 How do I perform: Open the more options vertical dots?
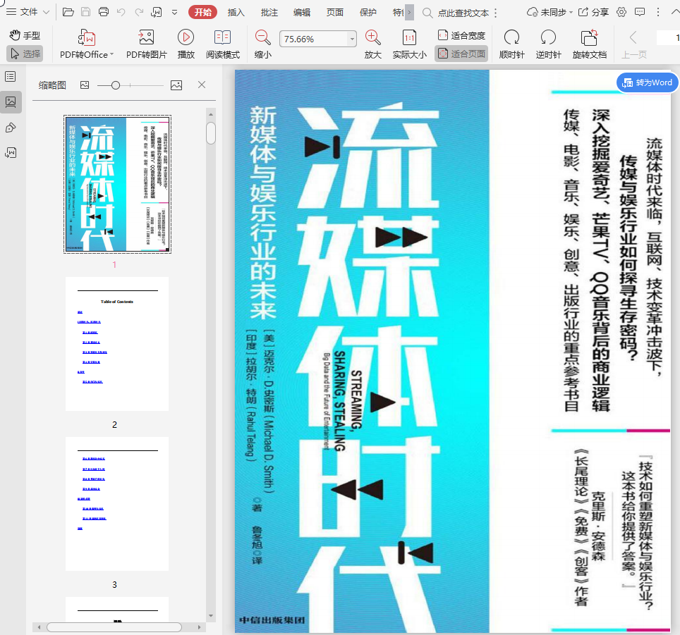(x=658, y=12)
